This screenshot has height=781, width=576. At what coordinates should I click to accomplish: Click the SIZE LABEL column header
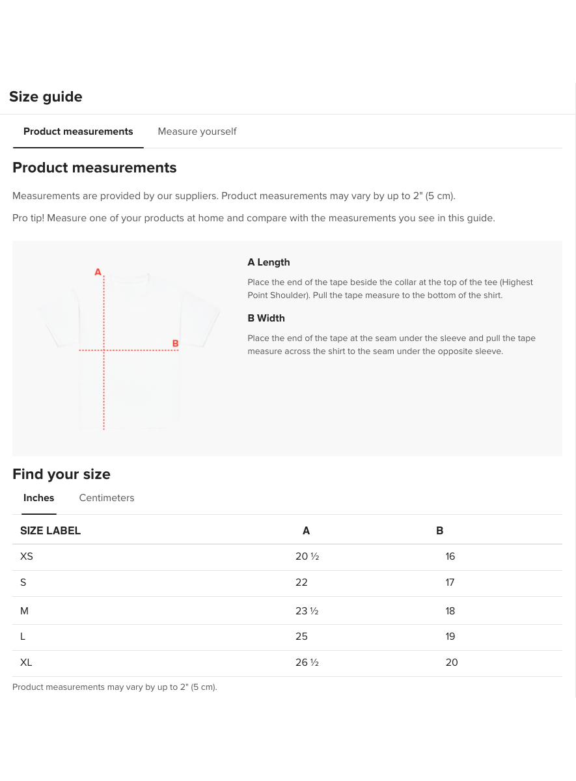click(50, 530)
